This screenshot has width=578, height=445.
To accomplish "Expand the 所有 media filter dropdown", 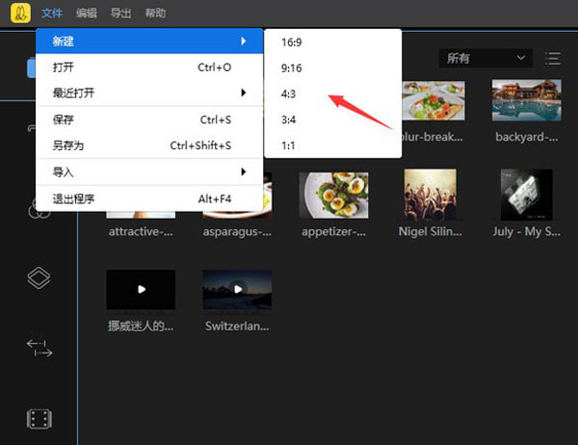I will (x=485, y=59).
